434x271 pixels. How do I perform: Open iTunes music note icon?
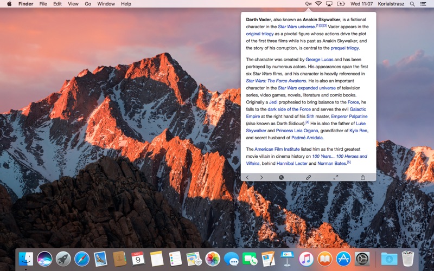point(306,259)
